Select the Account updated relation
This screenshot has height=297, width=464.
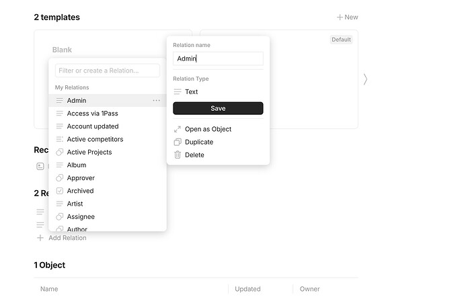[x=108, y=126]
